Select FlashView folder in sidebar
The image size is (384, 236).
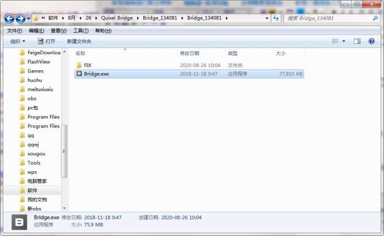pyautogui.click(x=35, y=62)
